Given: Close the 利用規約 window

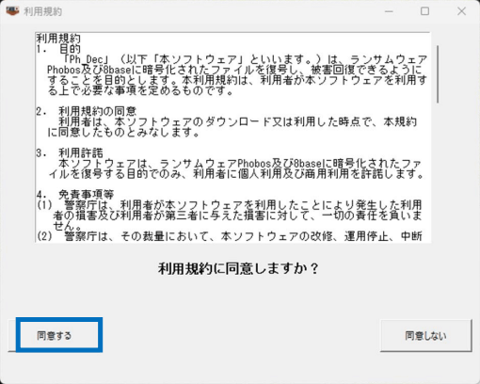Looking at the screenshot, I should coord(461,11).
